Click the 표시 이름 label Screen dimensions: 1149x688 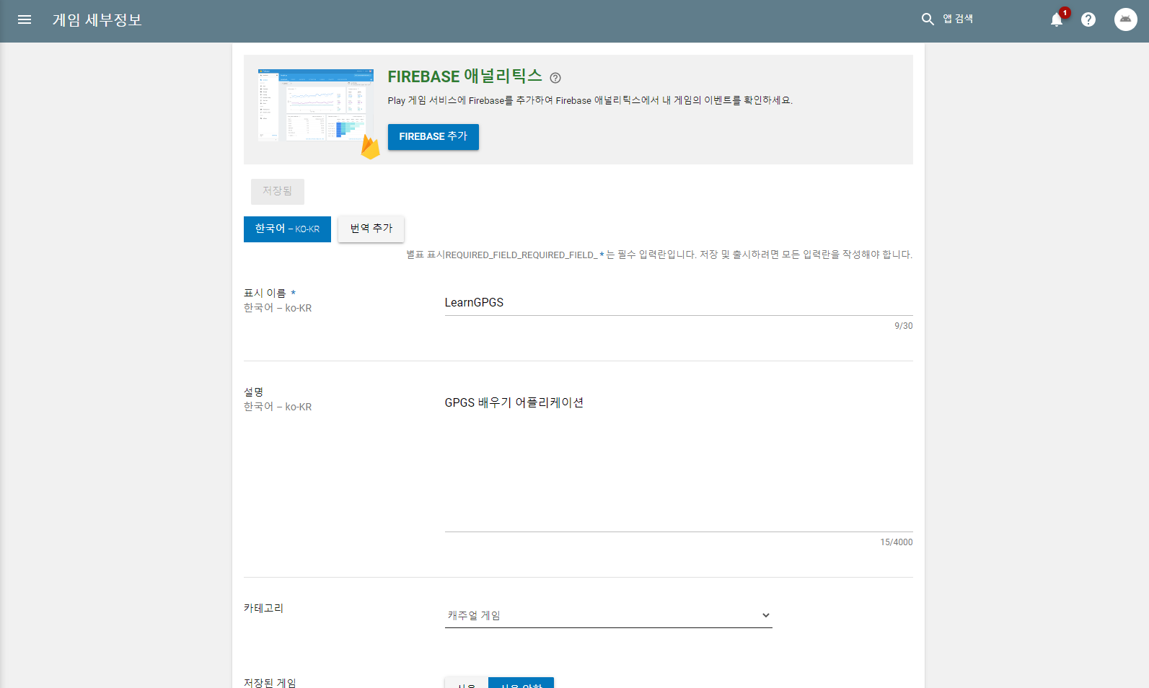(x=265, y=294)
